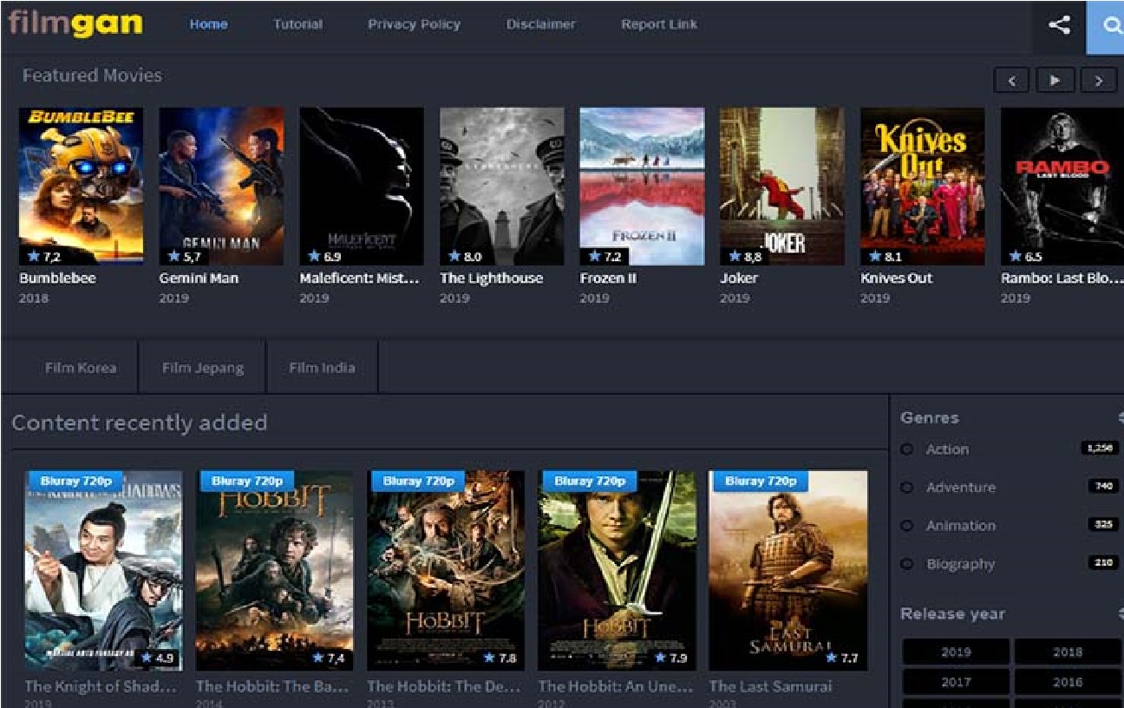
Task: Open the search magnifier icon
Action: point(1113,25)
